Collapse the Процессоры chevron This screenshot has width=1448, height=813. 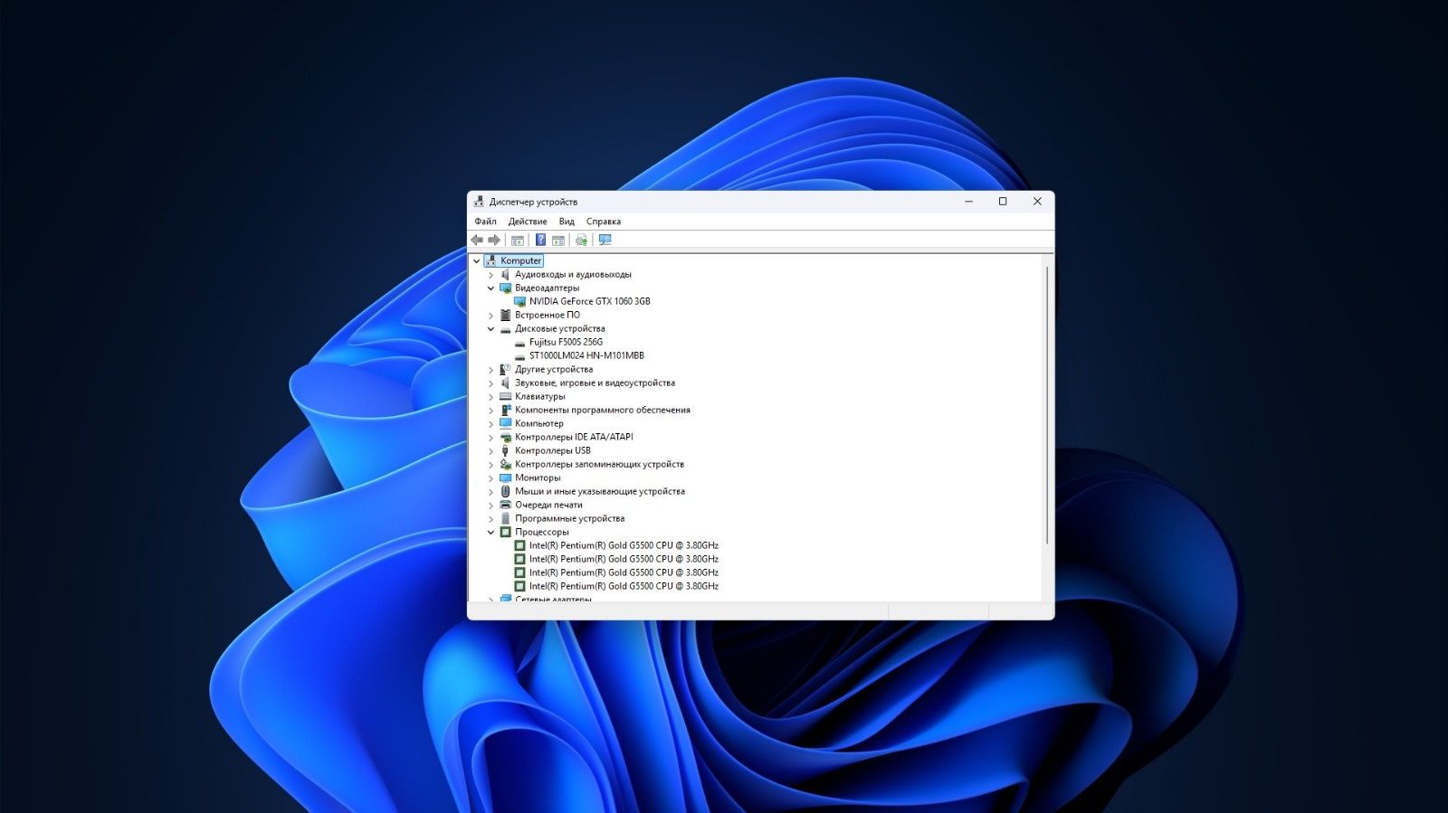[x=491, y=532]
